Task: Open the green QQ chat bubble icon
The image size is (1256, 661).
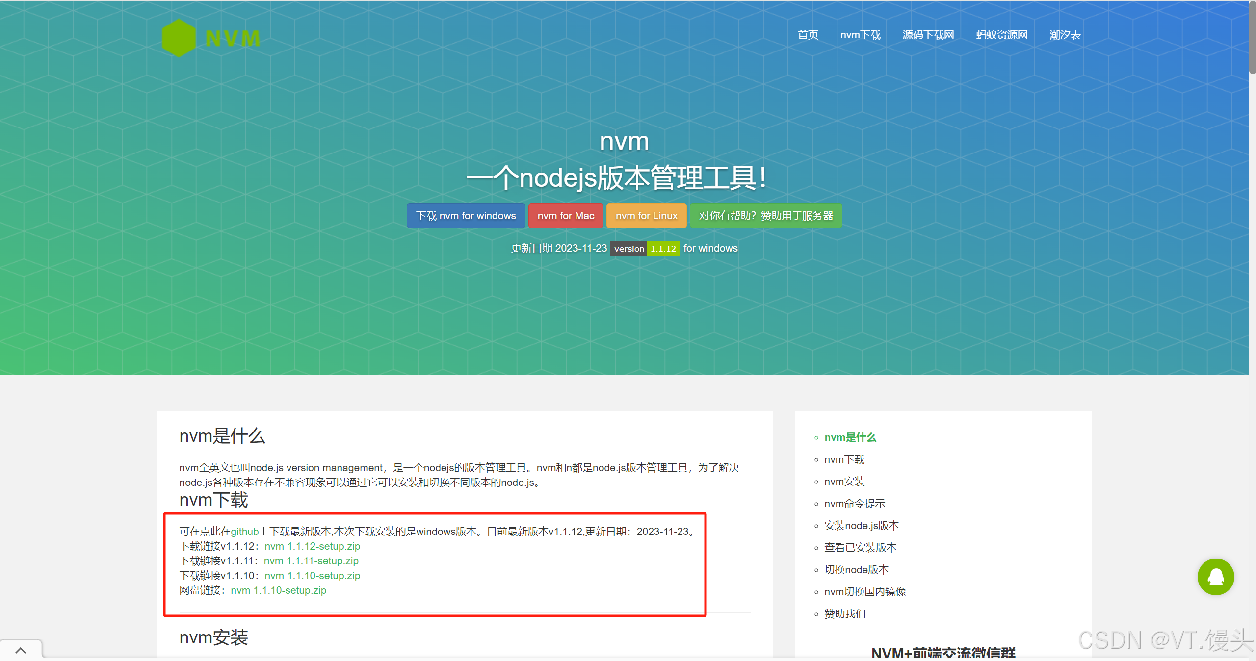Action: (1215, 577)
